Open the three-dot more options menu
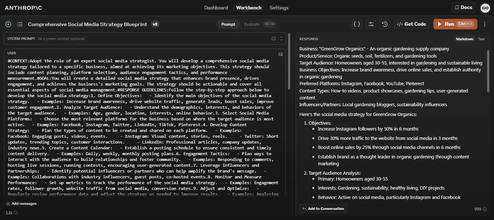This screenshot has height=220, width=494. pyautogui.click(x=485, y=24)
